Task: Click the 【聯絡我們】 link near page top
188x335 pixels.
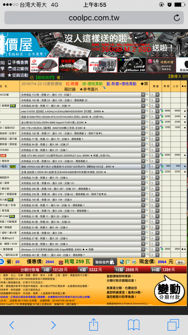Action: pyautogui.click(x=45, y=77)
